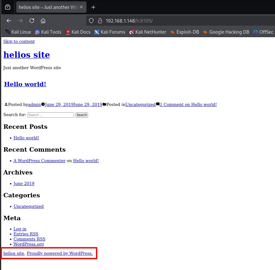Open the Entries RSS link
Image resolution: width=275 pixels, height=270 pixels.
(26, 234)
